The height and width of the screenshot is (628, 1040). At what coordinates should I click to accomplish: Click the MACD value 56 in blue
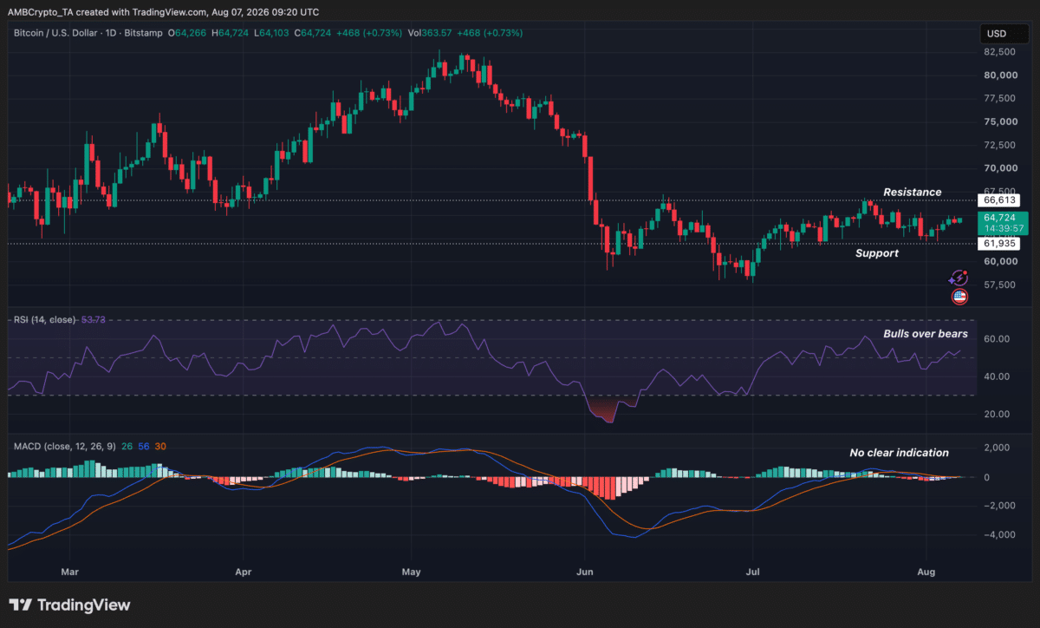coord(144,446)
